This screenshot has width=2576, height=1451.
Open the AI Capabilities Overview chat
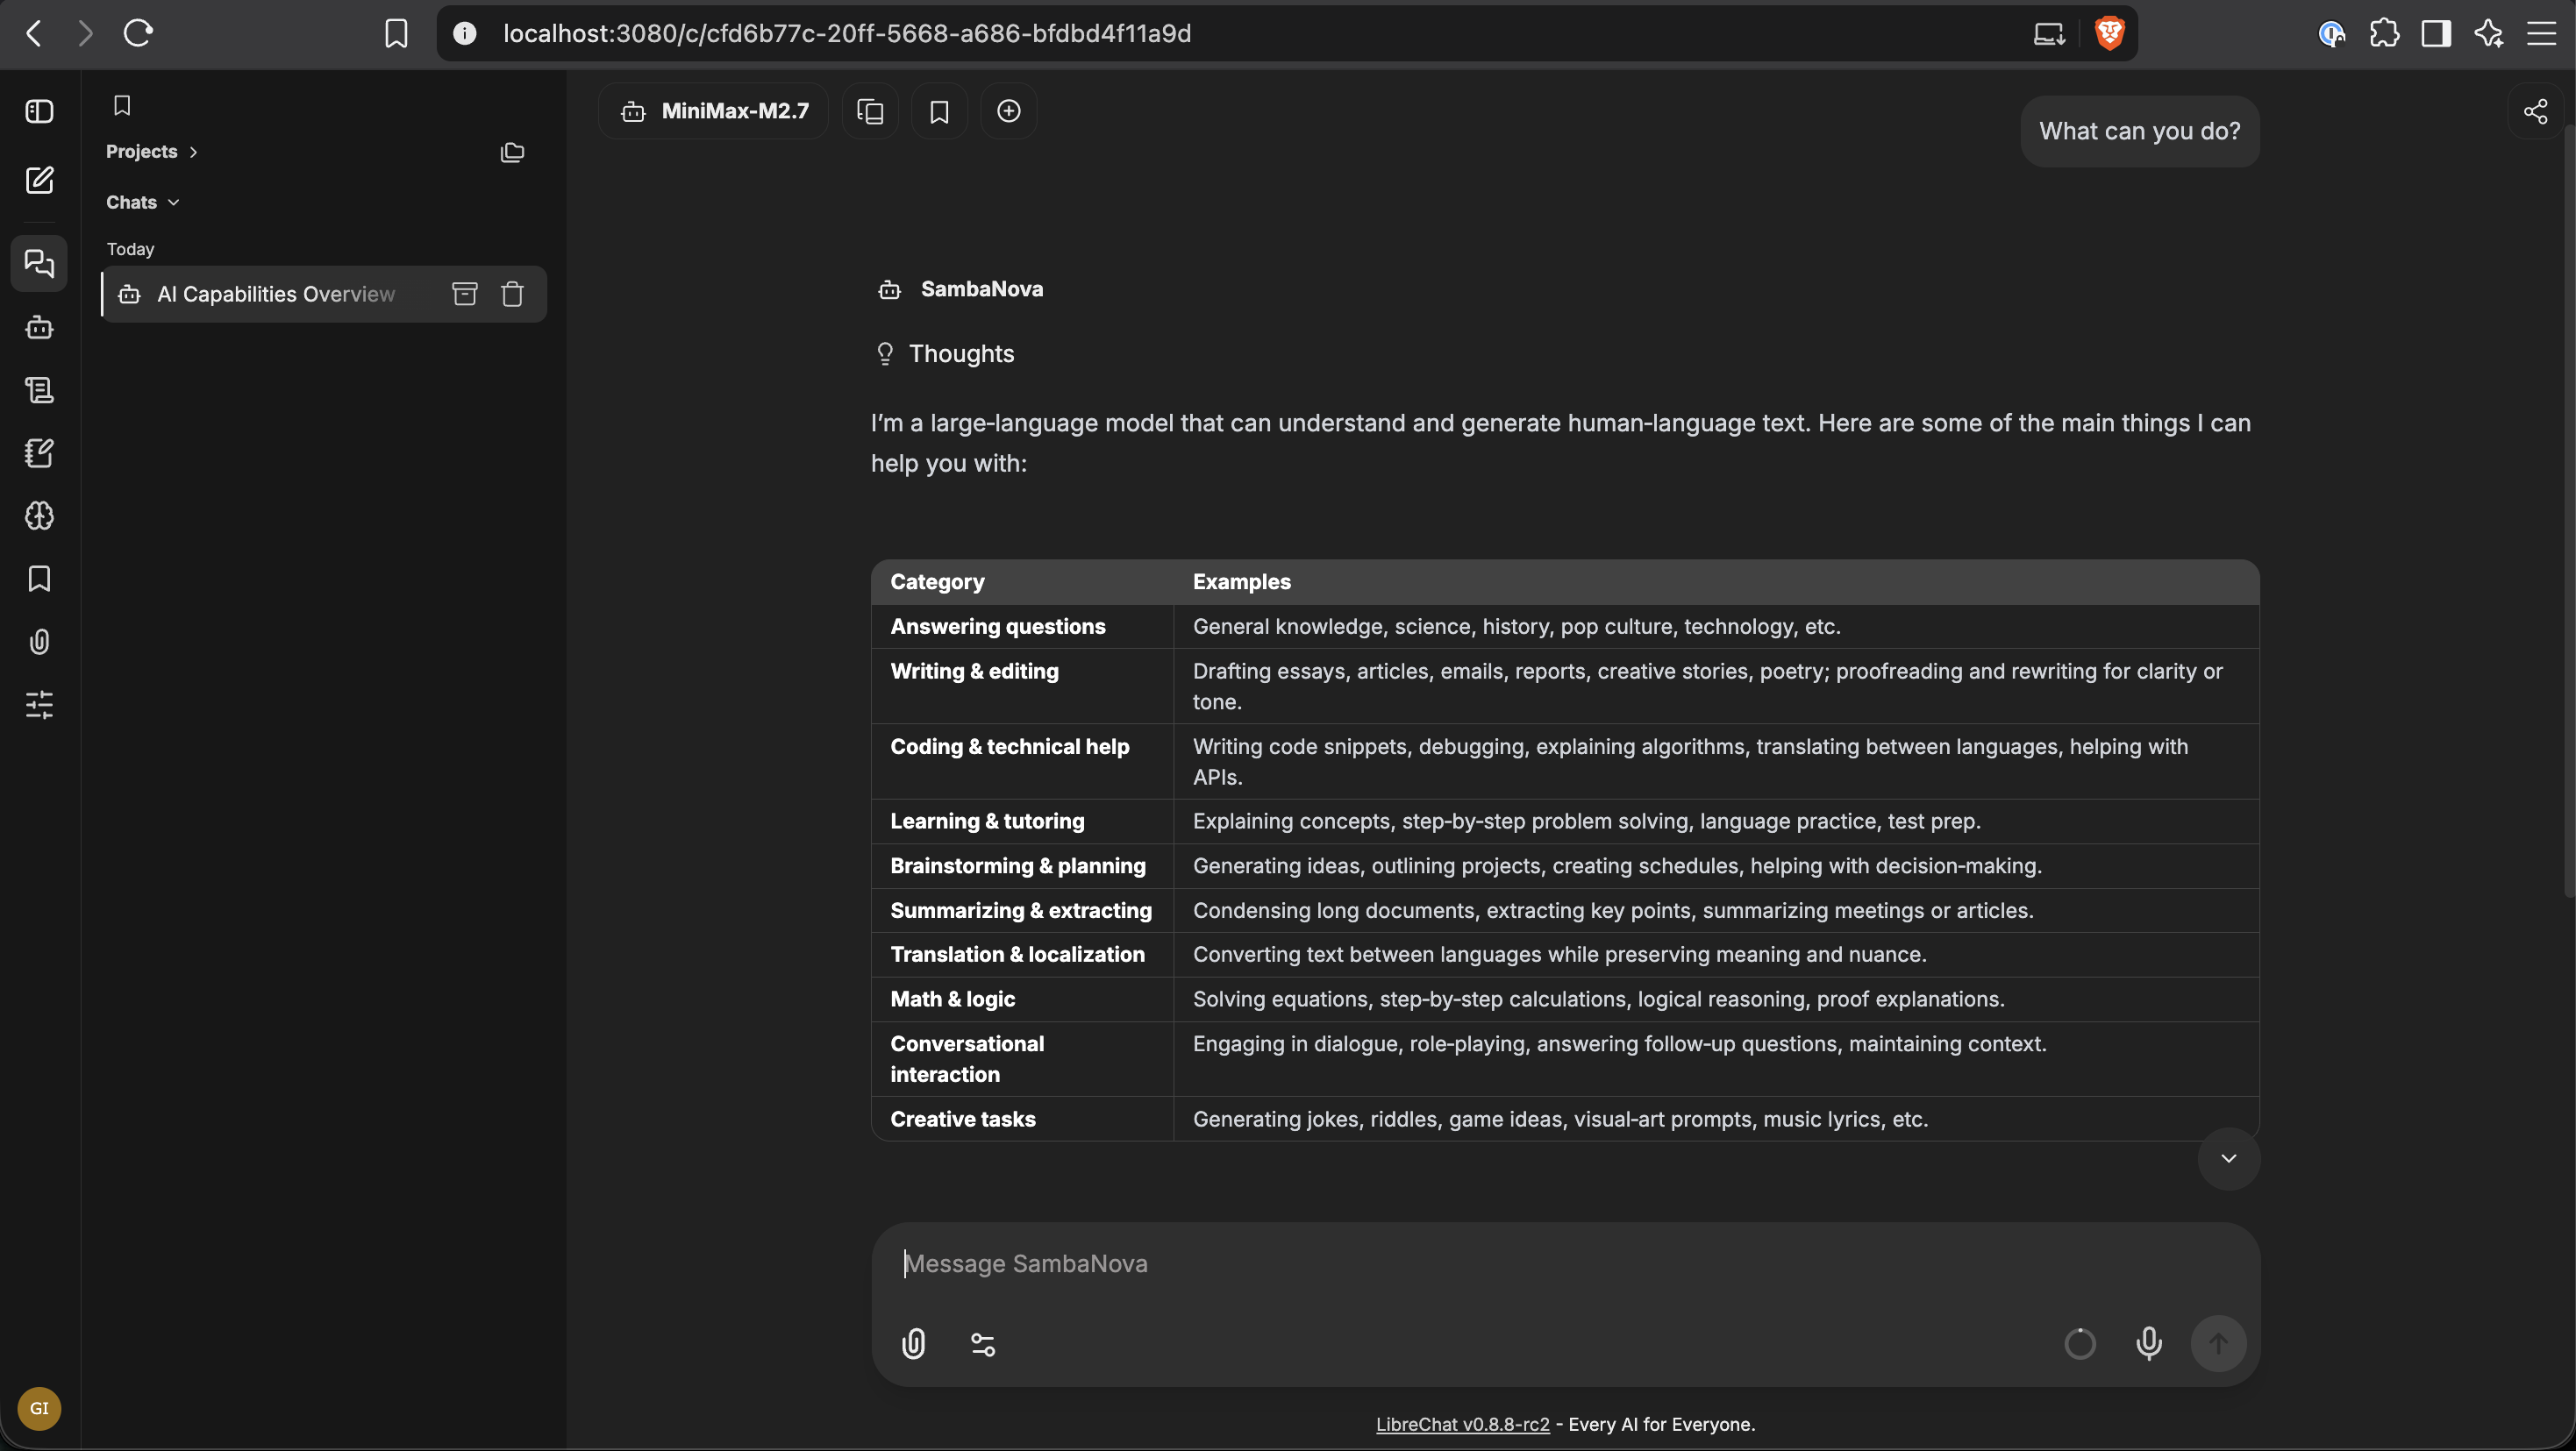[276, 294]
